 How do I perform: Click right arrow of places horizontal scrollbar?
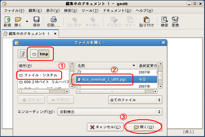(x=67, y=92)
